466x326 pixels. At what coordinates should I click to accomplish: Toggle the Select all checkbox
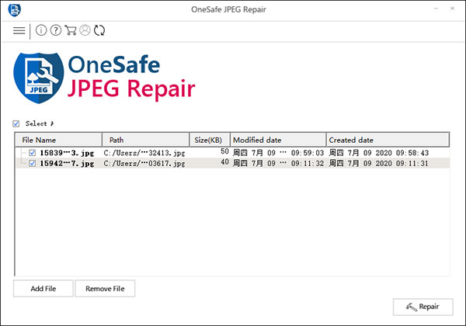pos(16,123)
